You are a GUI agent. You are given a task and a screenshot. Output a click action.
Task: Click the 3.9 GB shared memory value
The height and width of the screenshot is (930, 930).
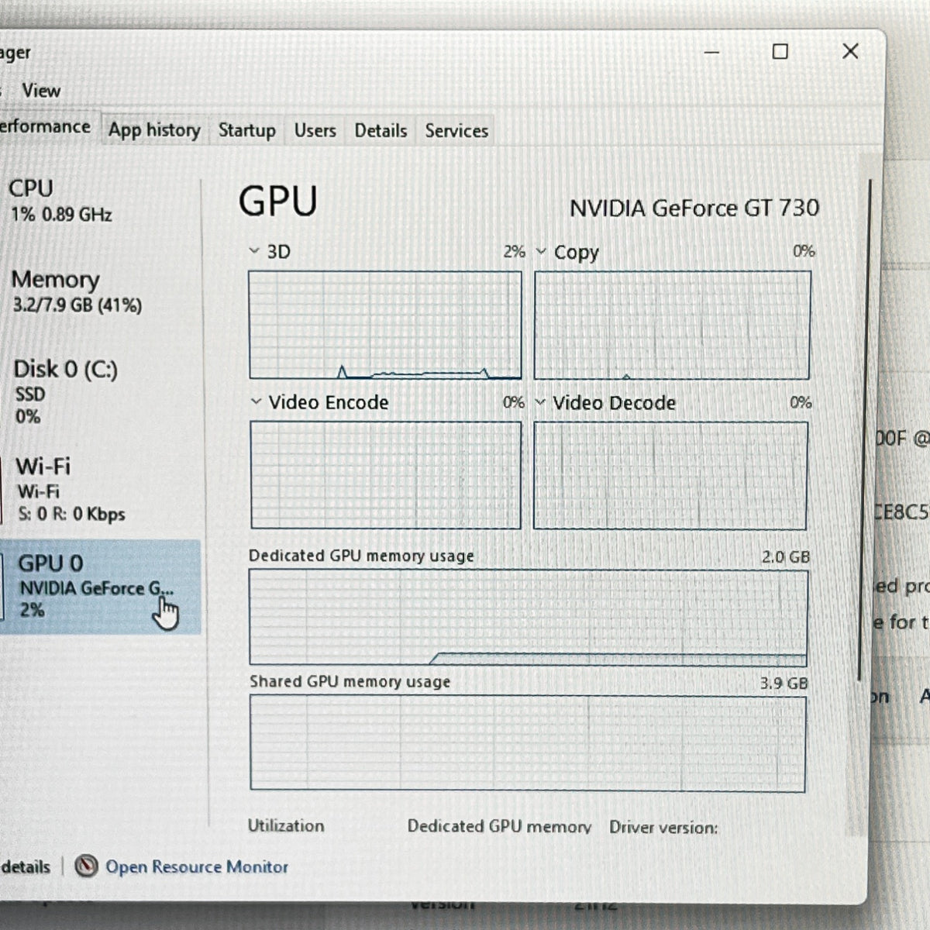(784, 683)
